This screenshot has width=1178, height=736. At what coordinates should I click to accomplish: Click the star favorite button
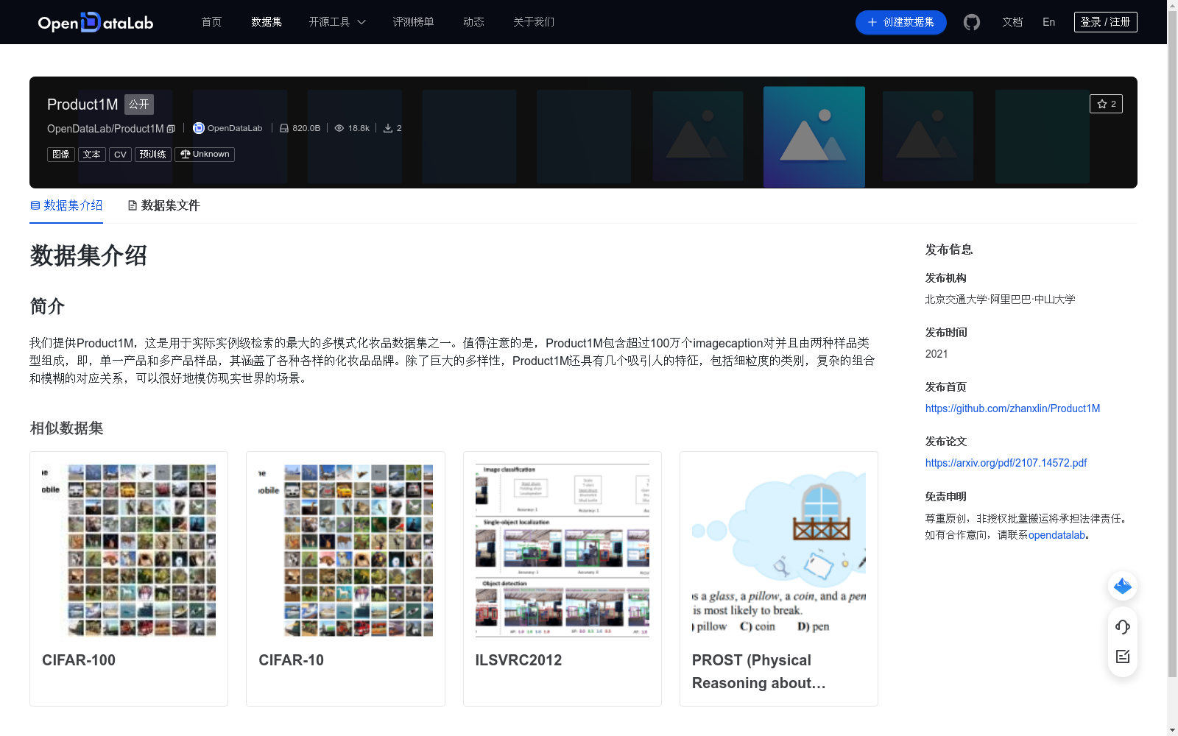click(1106, 104)
